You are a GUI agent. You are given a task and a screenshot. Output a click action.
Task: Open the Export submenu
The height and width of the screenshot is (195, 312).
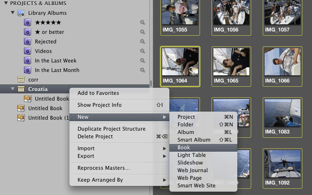pos(119,156)
